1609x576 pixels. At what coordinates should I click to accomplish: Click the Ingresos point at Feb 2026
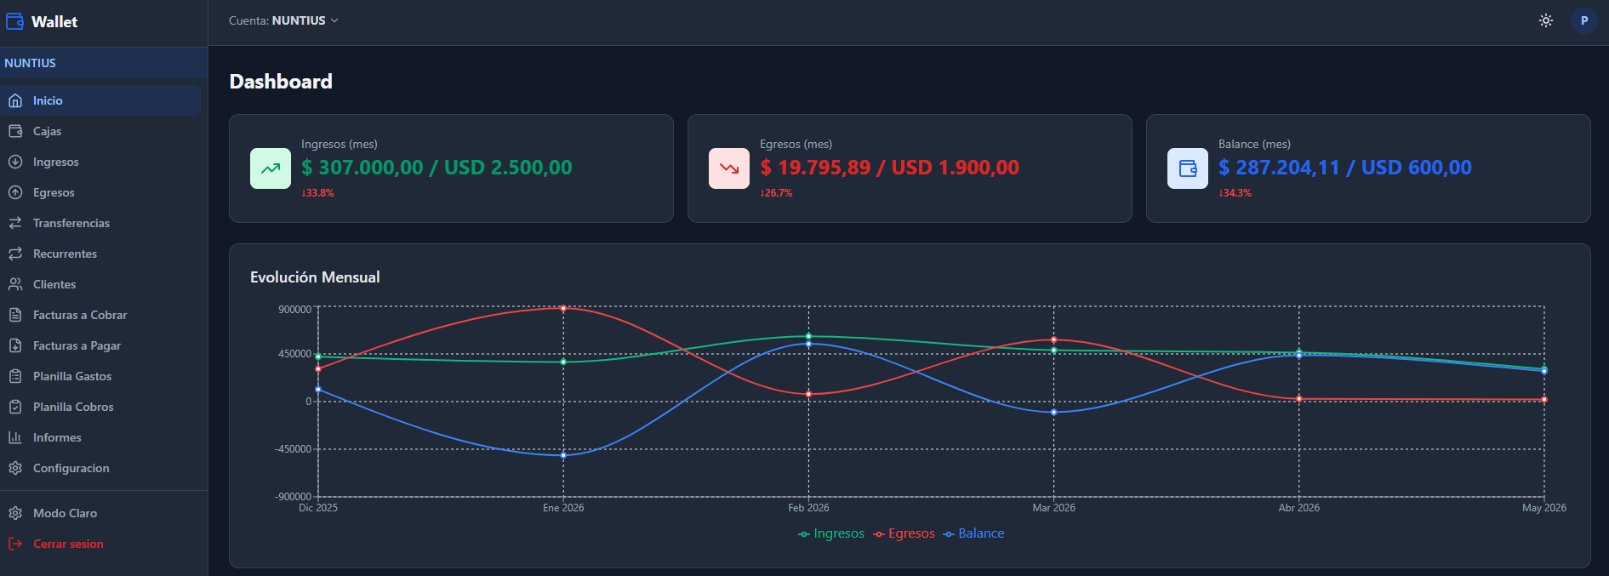pos(808,336)
